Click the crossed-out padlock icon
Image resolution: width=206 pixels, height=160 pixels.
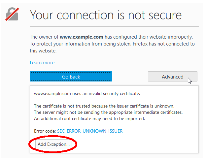12,14
